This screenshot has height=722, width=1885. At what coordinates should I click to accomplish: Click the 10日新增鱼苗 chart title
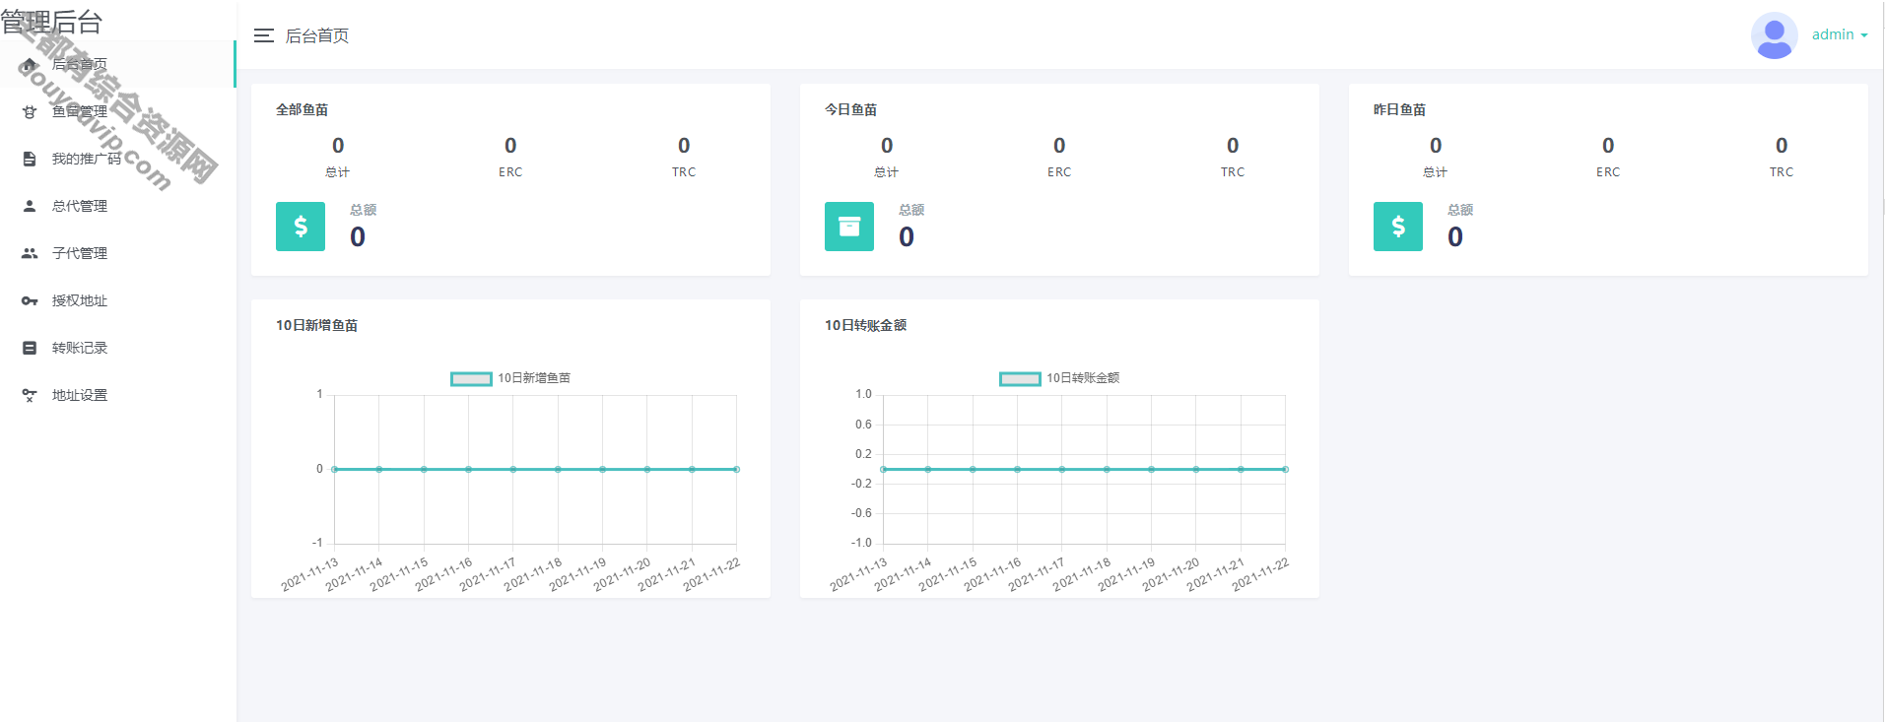[317, 325]
